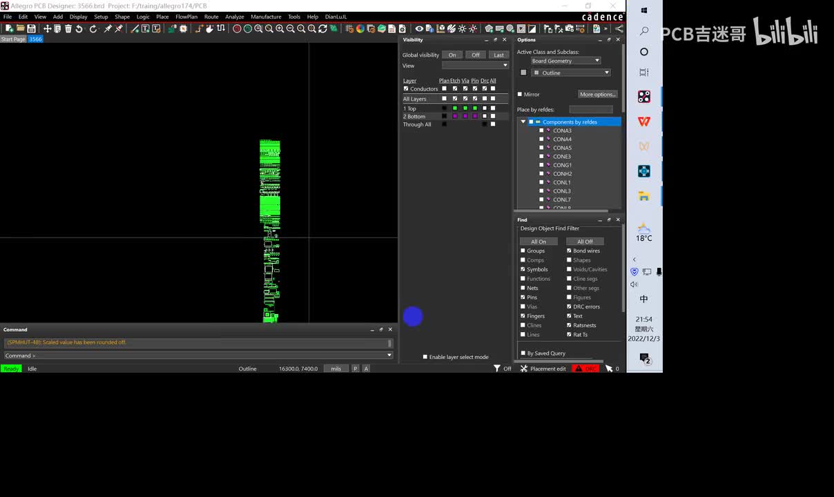
Task: Save the board using the floppy disk icon
Action: tap(31, 28)
